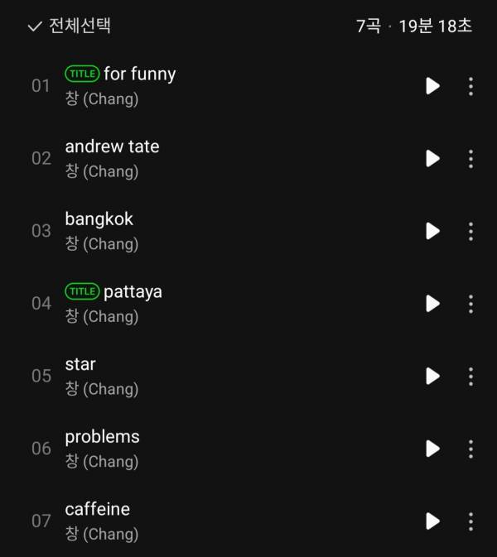Play the song 'star'
This screenshot has height=557, width=497.
point(432,376)
